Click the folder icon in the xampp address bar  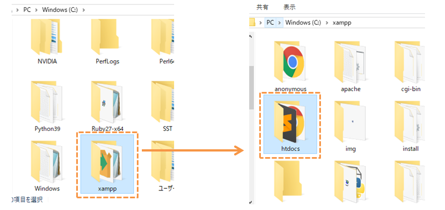tap(253, 22)
